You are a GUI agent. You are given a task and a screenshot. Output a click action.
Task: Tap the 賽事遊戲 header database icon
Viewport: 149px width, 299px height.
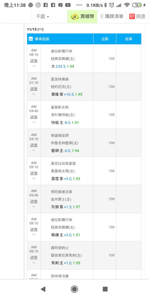[31, 39]
